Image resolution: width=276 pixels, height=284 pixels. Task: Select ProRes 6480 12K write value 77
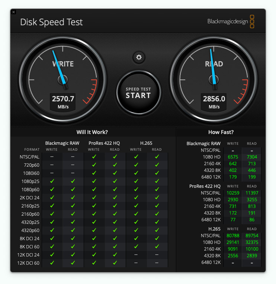(x=233, y=220)
